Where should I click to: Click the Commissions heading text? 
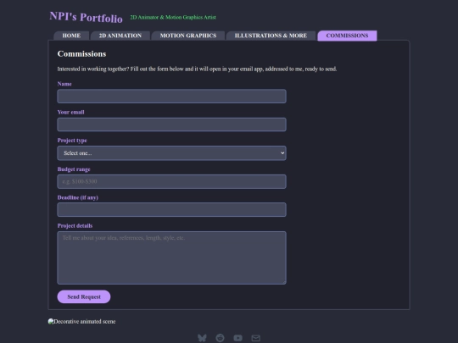(x=81, y=53)
